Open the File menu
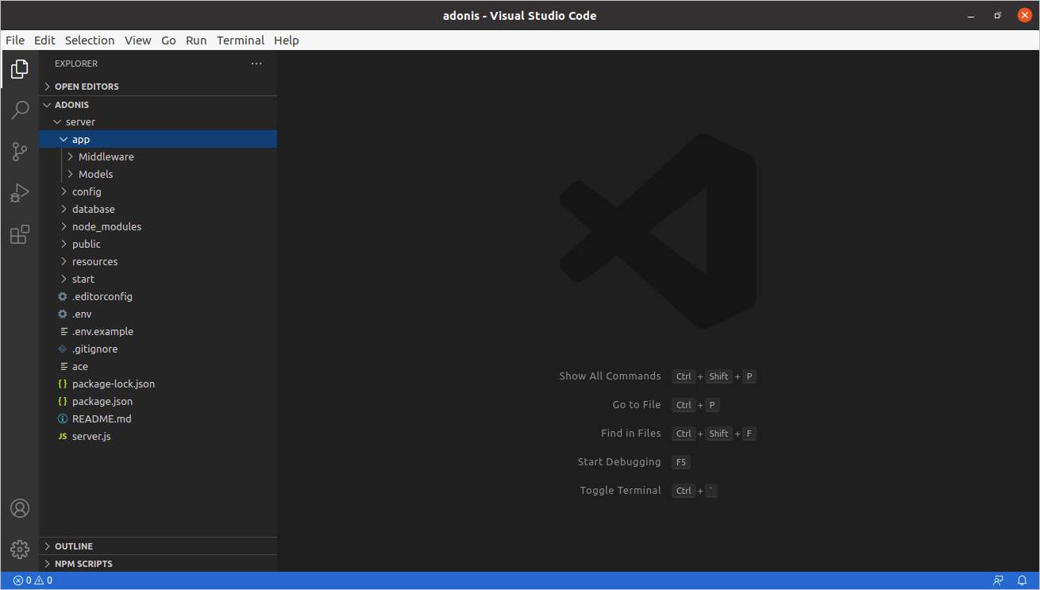This screenshot has height=590, width=1040. point(15,40)
